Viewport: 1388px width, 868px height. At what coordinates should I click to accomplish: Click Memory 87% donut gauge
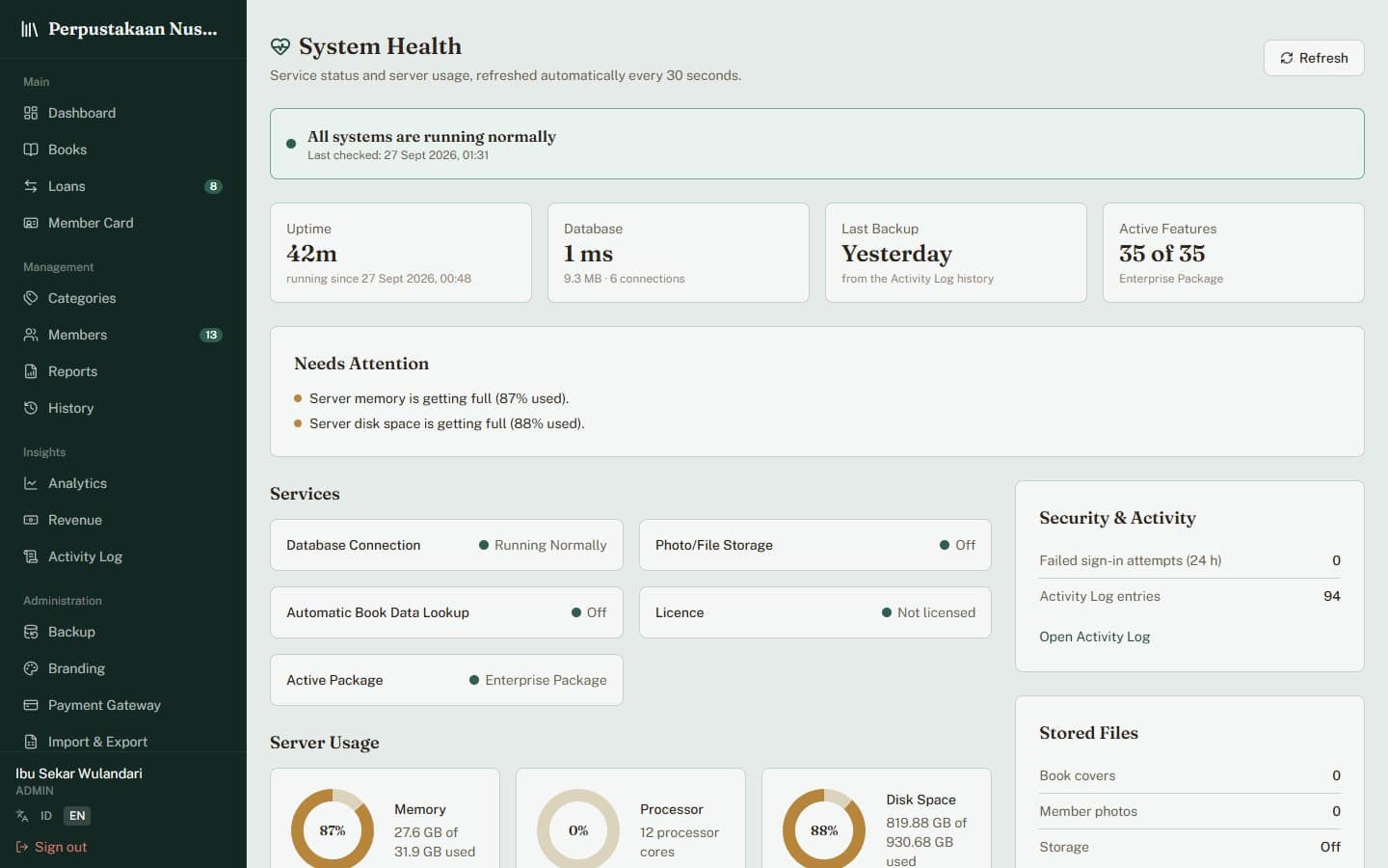(333, 830)
